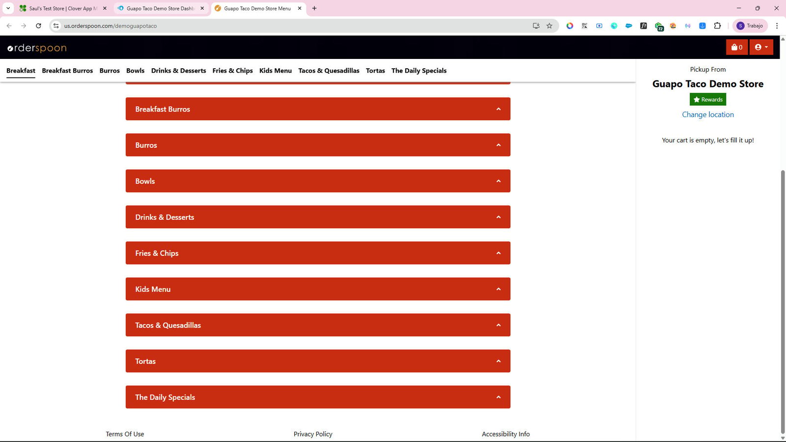Collapse the Breakfast Burros section
This screenshot has height=442, width=786.
(318, 109)
